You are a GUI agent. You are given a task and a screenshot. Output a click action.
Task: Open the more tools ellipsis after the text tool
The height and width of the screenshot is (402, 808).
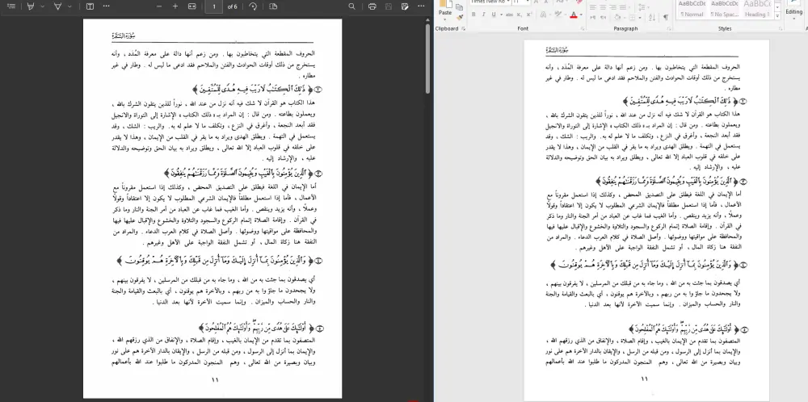point(106,6)
